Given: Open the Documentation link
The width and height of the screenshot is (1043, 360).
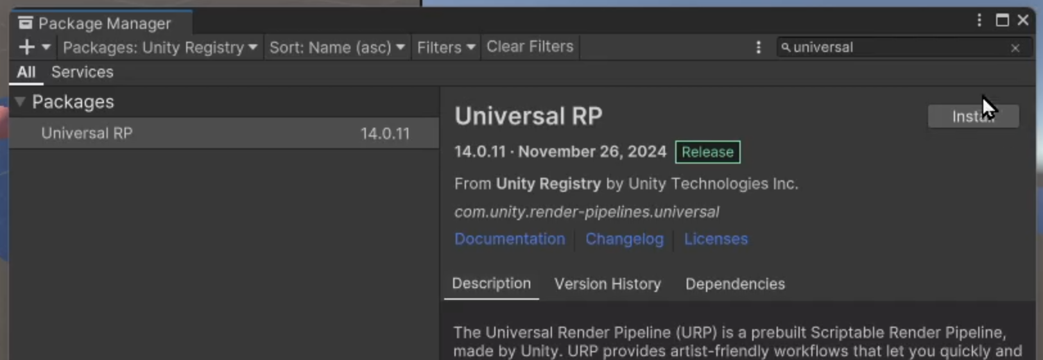Looking at the screenshot, I should (510, 239).
